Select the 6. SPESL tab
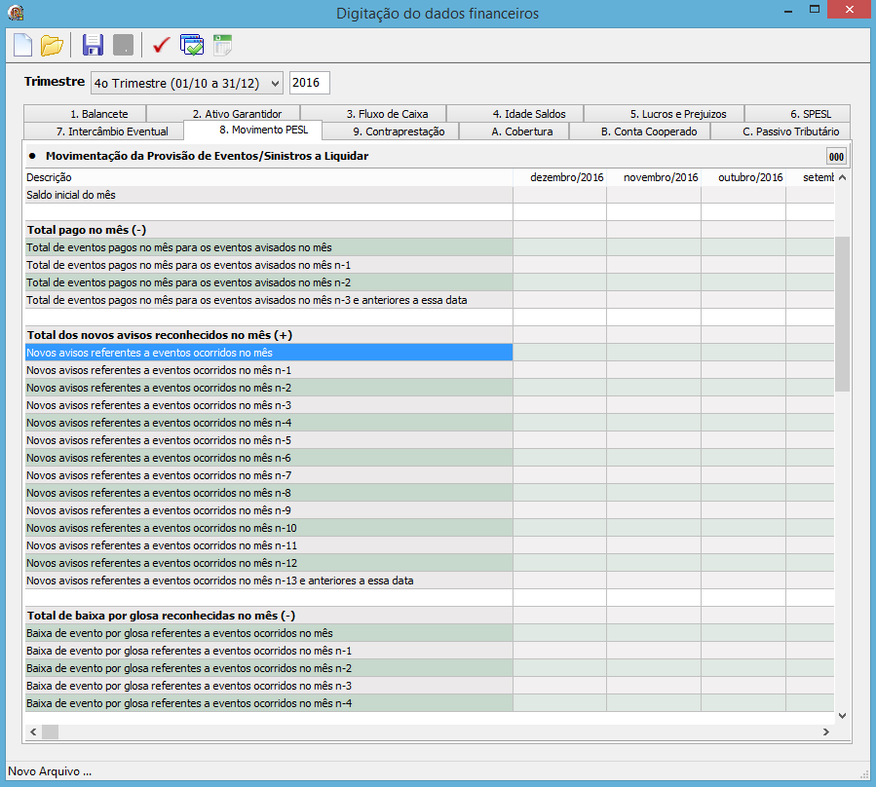Viewport: 876px width, 787px height. pos(798,113)
